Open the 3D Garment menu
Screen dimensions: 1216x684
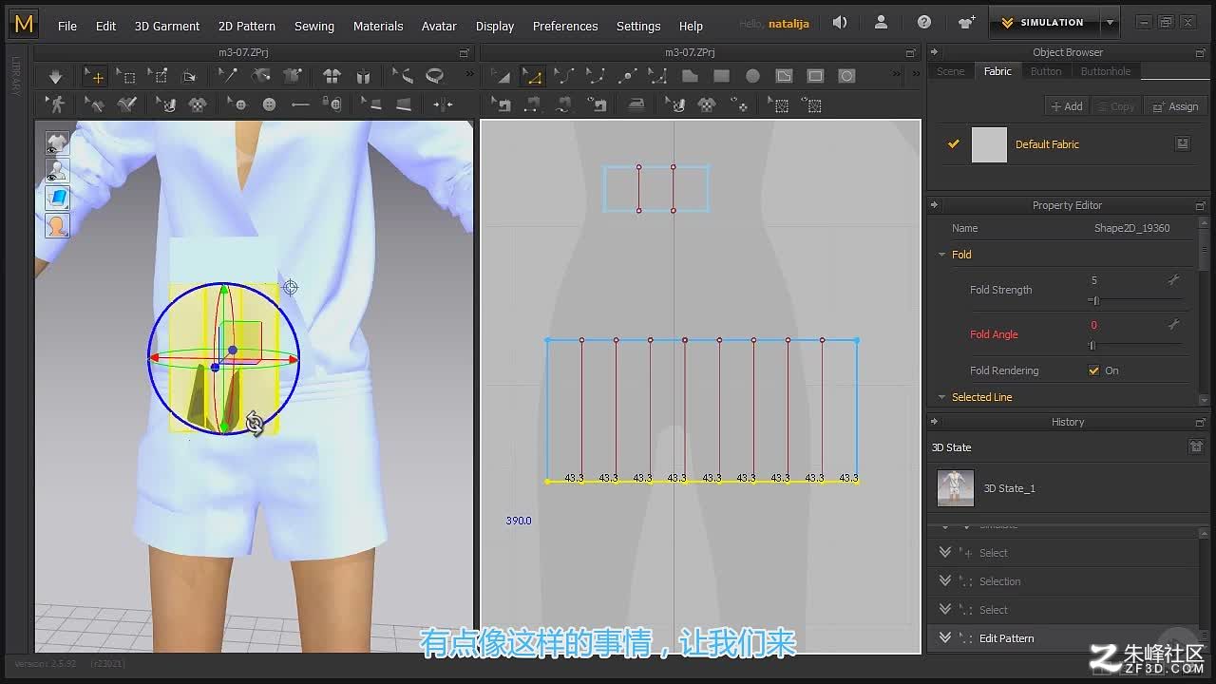(x=167, y=26)
